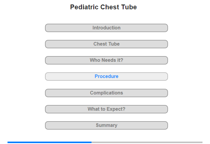
Task: Click the Introduction label text
Action: point(106,28)
